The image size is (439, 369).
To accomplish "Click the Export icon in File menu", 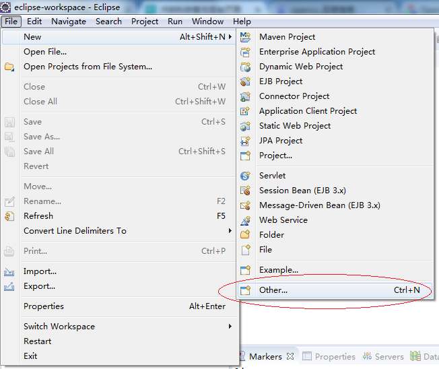I will 9,286.
